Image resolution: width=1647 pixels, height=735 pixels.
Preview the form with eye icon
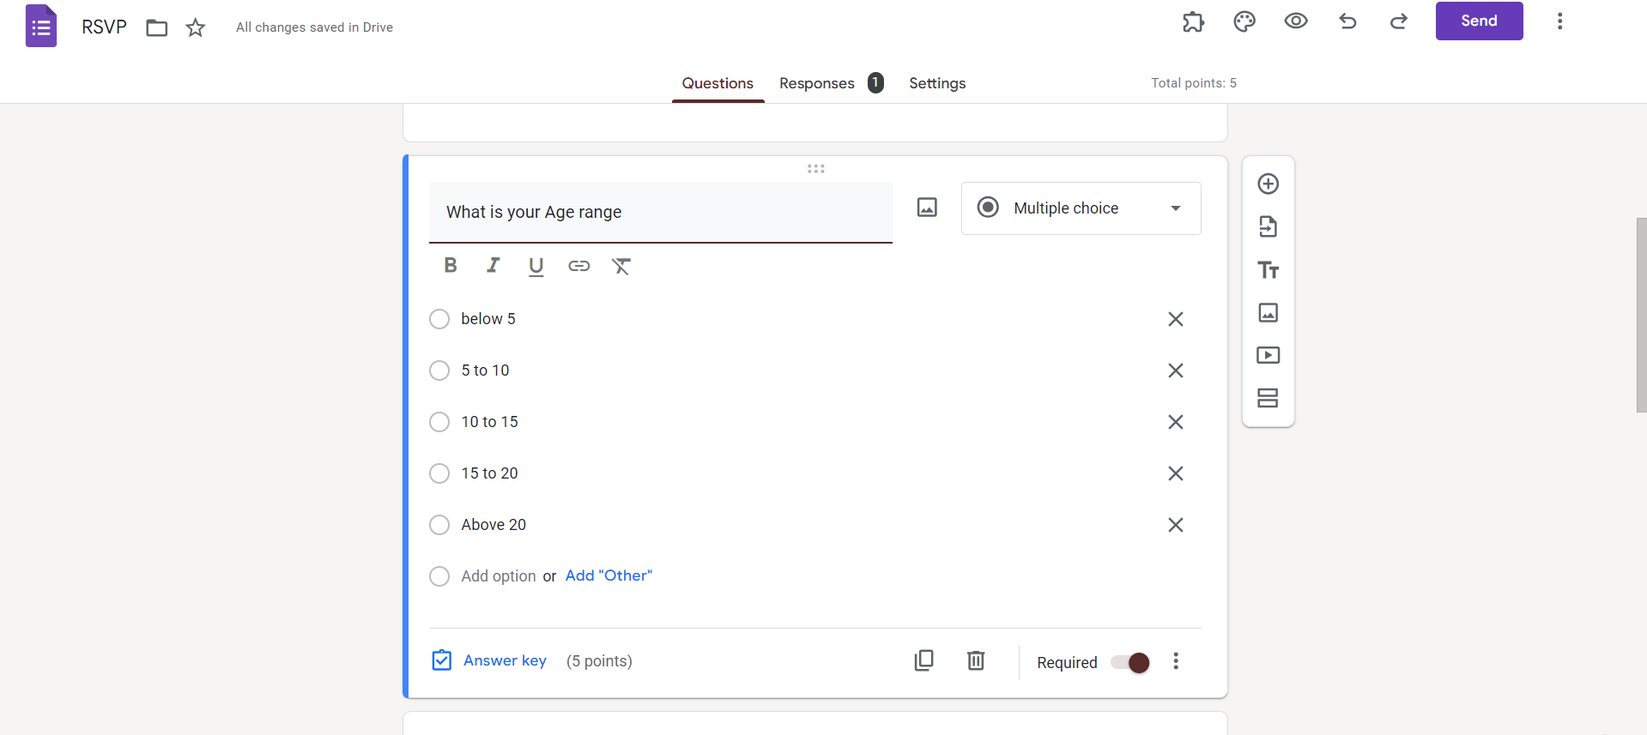pyautogui.click(x=1295, y=21)
